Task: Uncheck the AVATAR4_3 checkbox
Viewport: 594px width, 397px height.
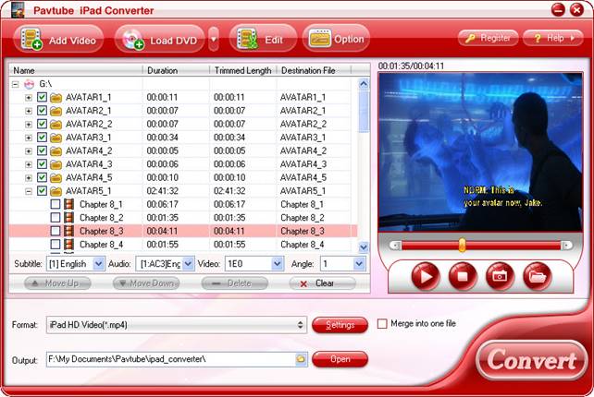Action: [42, 164]
